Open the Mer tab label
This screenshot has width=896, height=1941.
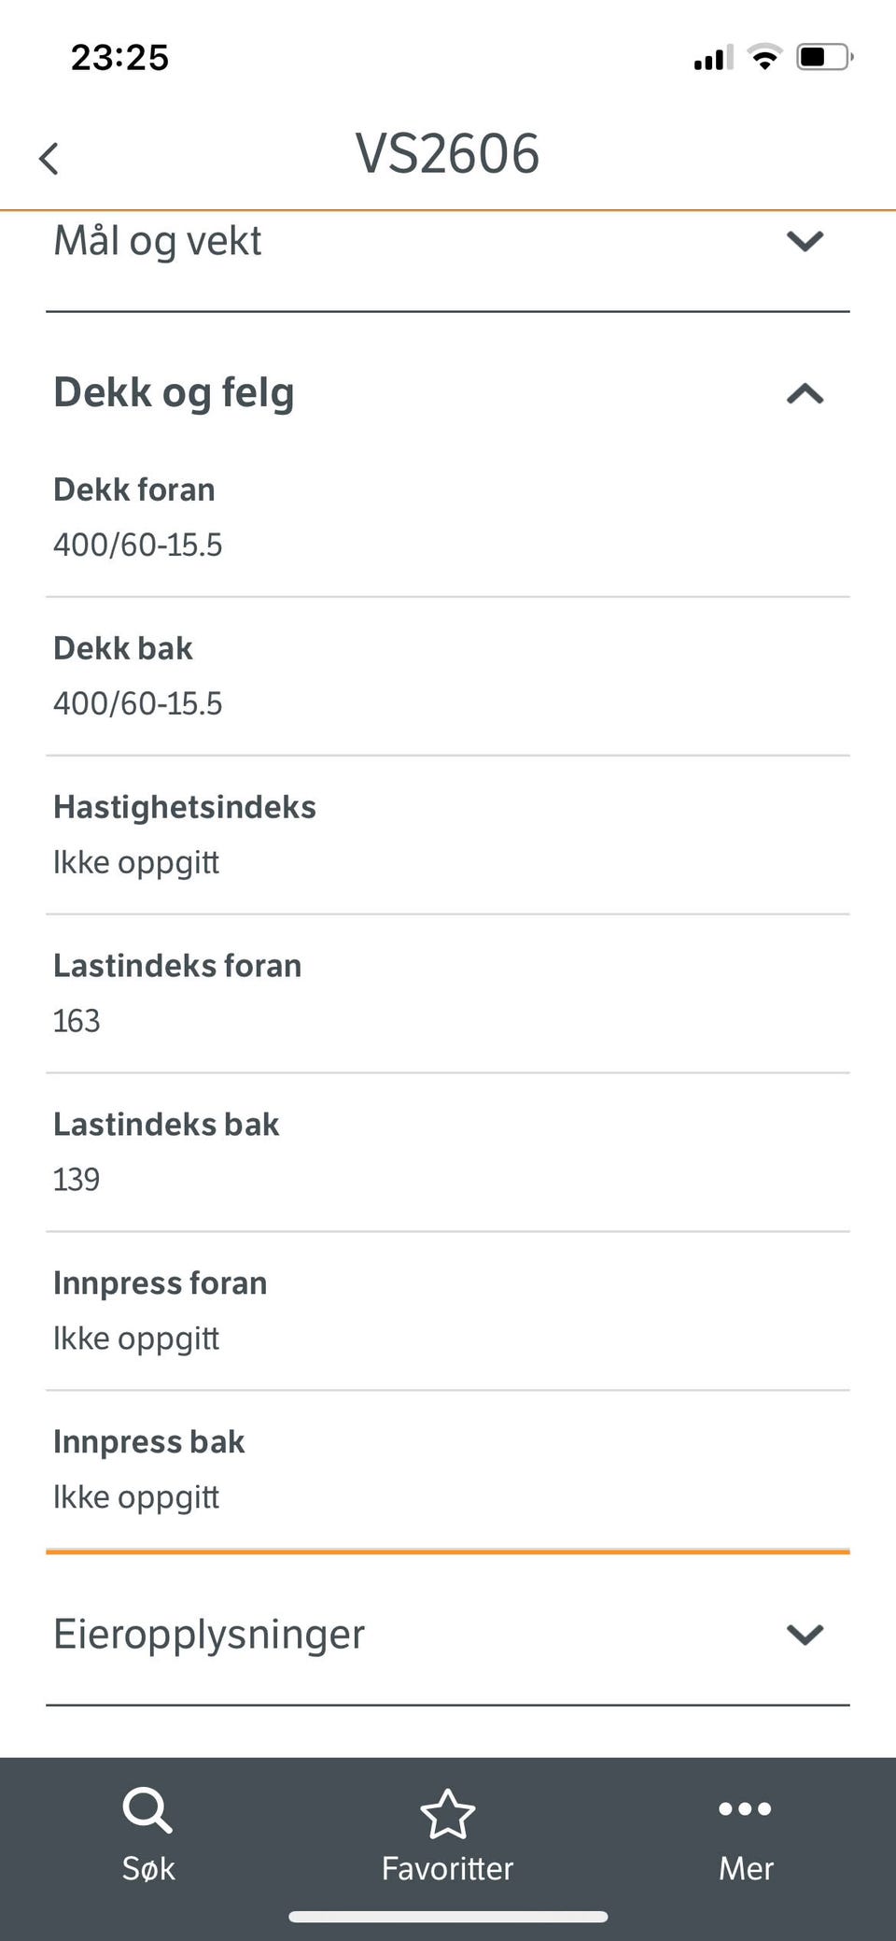746,1868
